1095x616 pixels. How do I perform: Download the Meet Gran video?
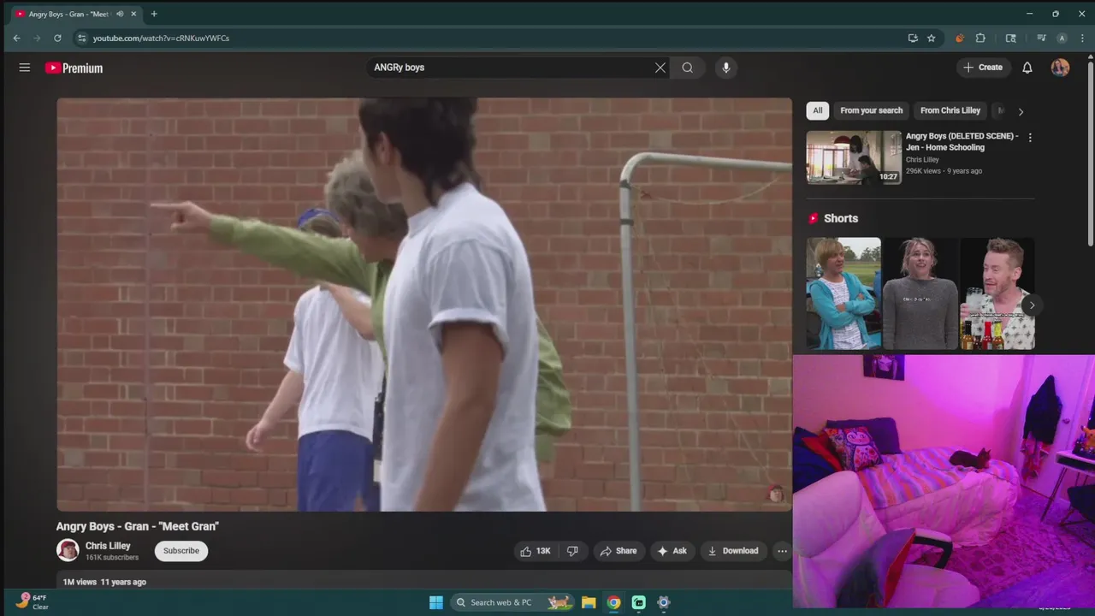[x=733, y=551]
